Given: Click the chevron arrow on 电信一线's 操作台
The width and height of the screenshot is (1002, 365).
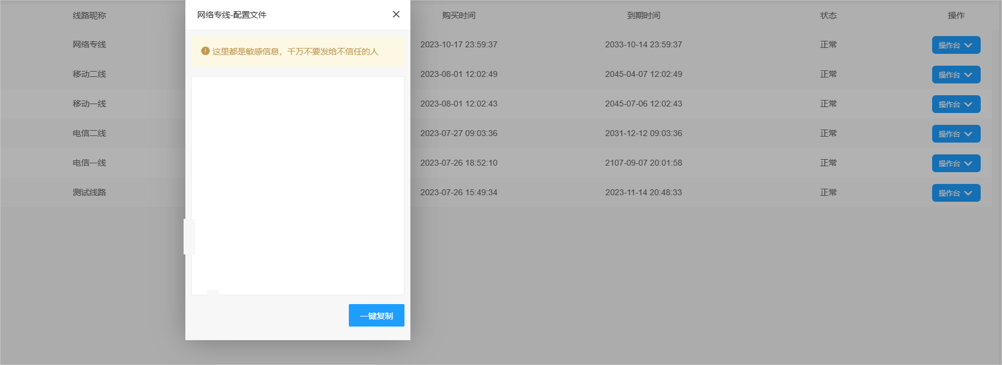Looking at the screenshot, I should tap(968, 163).
